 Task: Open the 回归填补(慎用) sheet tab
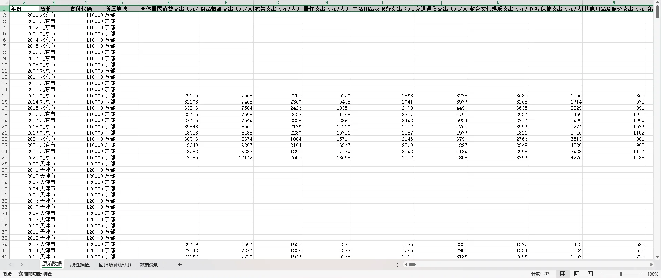(x=115, y=265)
